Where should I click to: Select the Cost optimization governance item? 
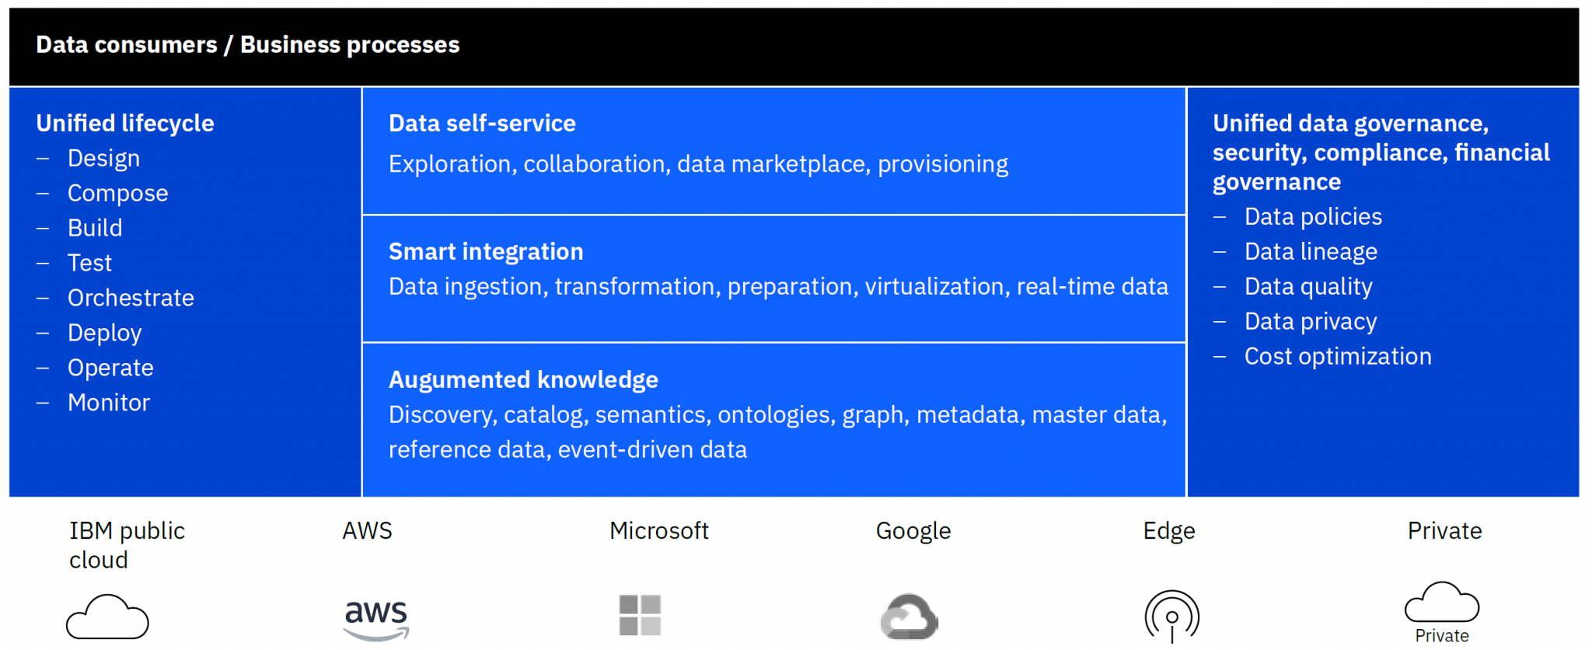pos(1338,357)
